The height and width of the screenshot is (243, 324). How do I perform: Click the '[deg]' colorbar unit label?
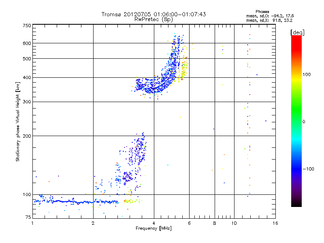297,32
